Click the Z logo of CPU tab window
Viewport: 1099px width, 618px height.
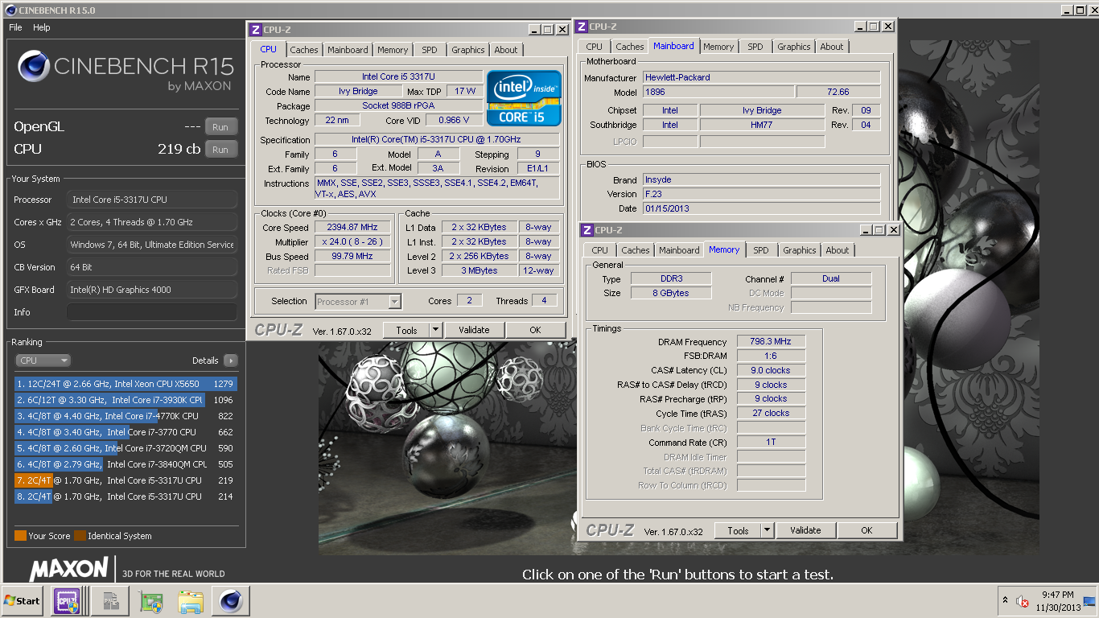click(x=256, y=30)
